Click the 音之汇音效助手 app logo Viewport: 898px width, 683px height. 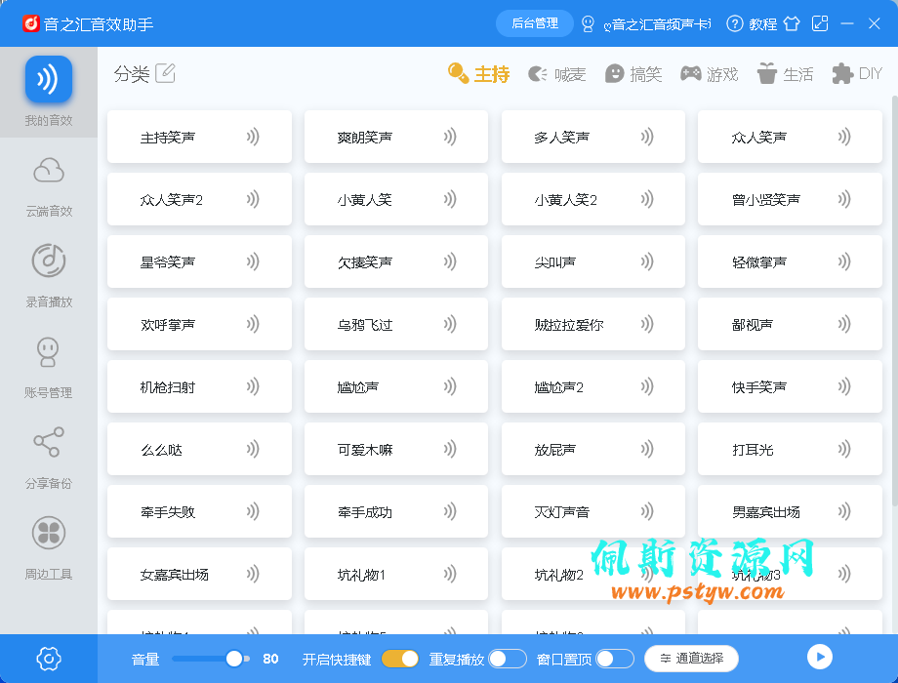(31, 23)
